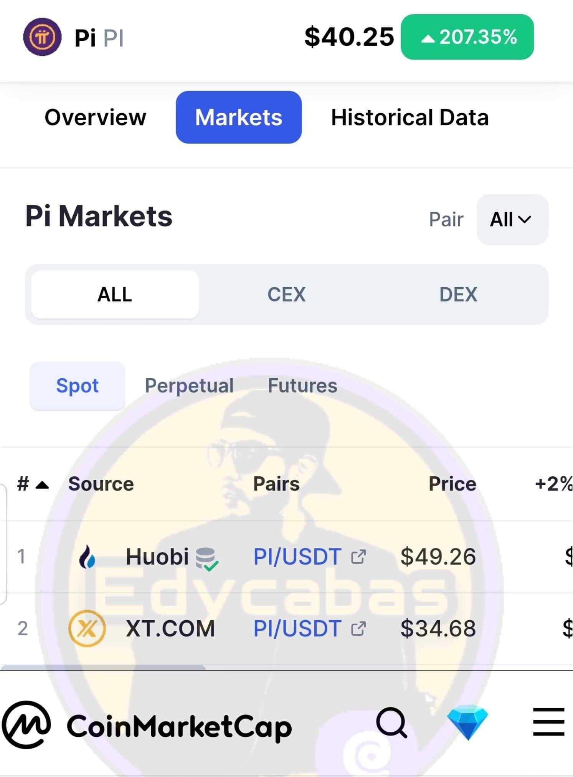Tap the blue diamond icon
This screenshot has width=573, height=777.
[x=467, y=722]
